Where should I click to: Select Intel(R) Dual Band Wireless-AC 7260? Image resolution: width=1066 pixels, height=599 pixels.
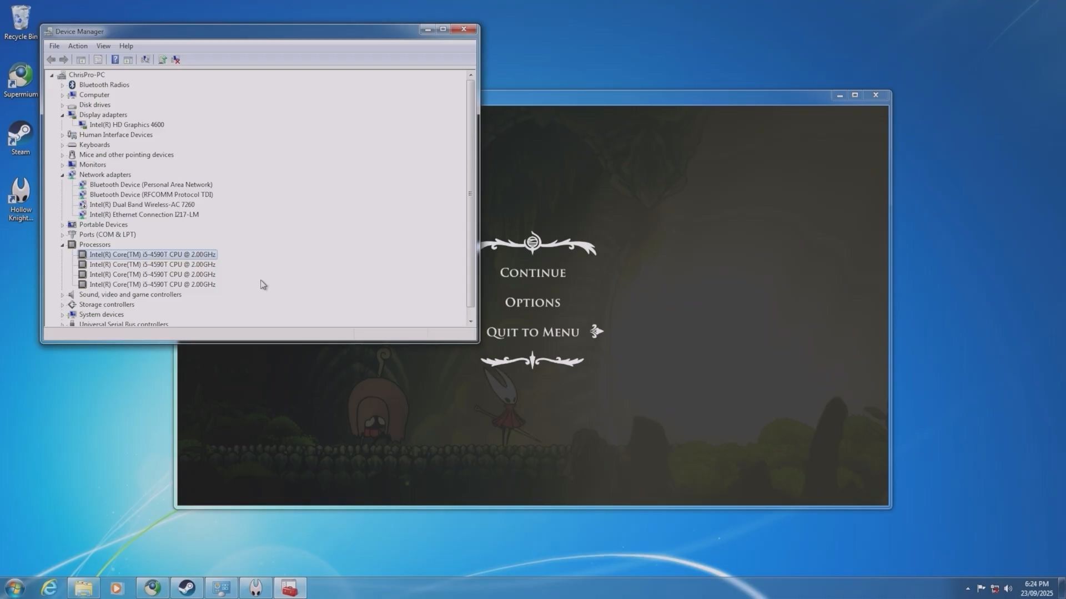point(142,205)
